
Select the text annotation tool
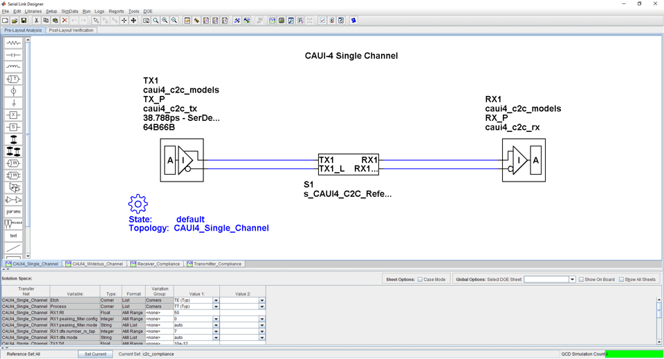(14, 235)
